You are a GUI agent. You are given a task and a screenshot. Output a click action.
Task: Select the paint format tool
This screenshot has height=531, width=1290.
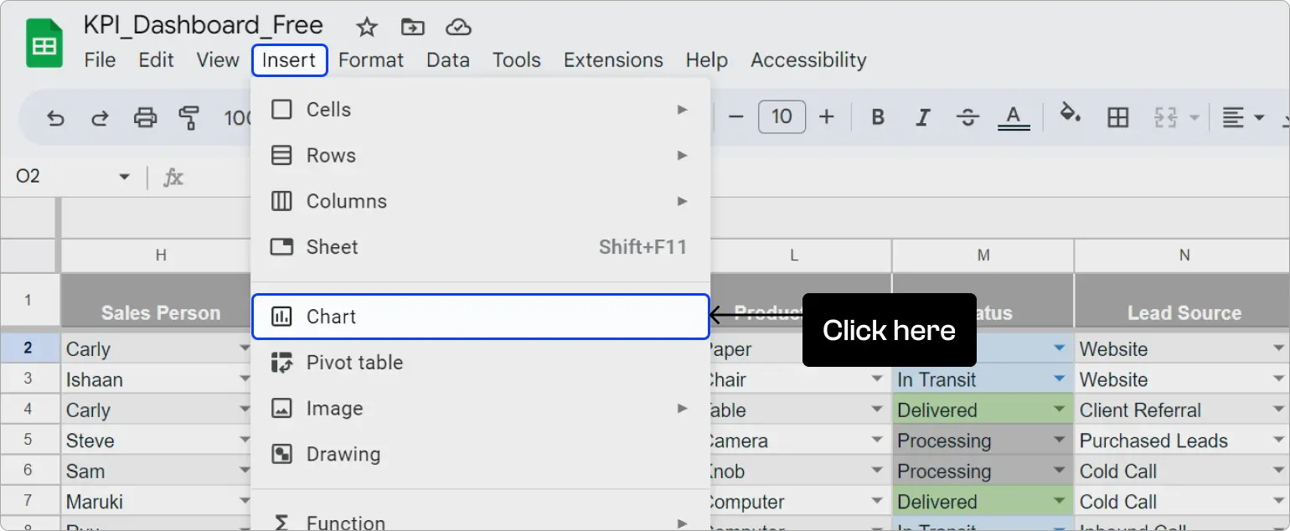click(189, 117)
